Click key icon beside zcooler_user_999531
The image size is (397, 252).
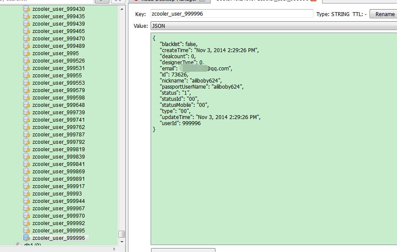27,68
